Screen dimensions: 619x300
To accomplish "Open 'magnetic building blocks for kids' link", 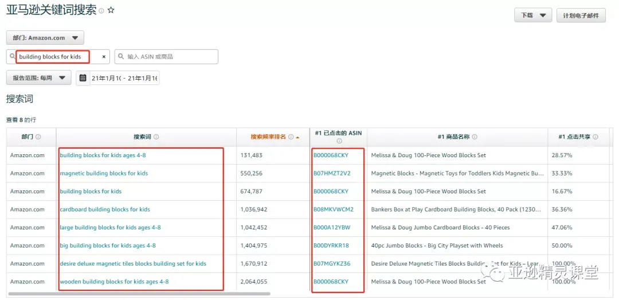I will (x=104, y=173).
